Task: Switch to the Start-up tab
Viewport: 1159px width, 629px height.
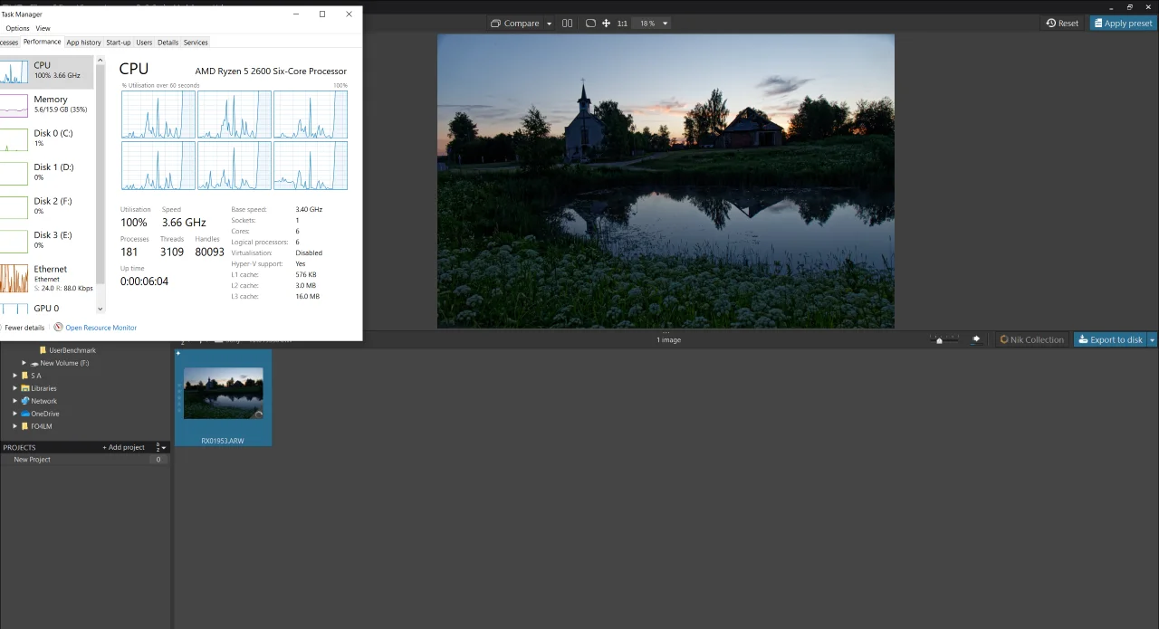Action: [119, 43]
